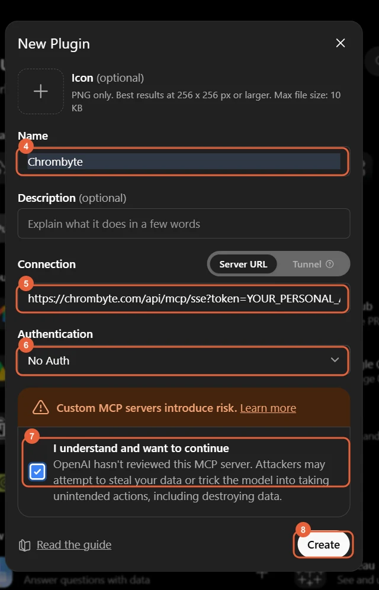Image resolution: width=379 pixels, height=590 pixels.
Task: Open Read the guide link
Action: point(74,545)
